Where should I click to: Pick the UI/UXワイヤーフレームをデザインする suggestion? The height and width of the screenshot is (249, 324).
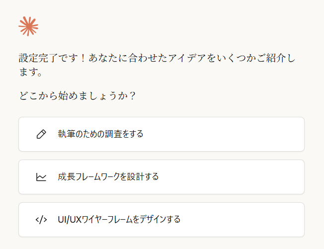tap(119, 220)
